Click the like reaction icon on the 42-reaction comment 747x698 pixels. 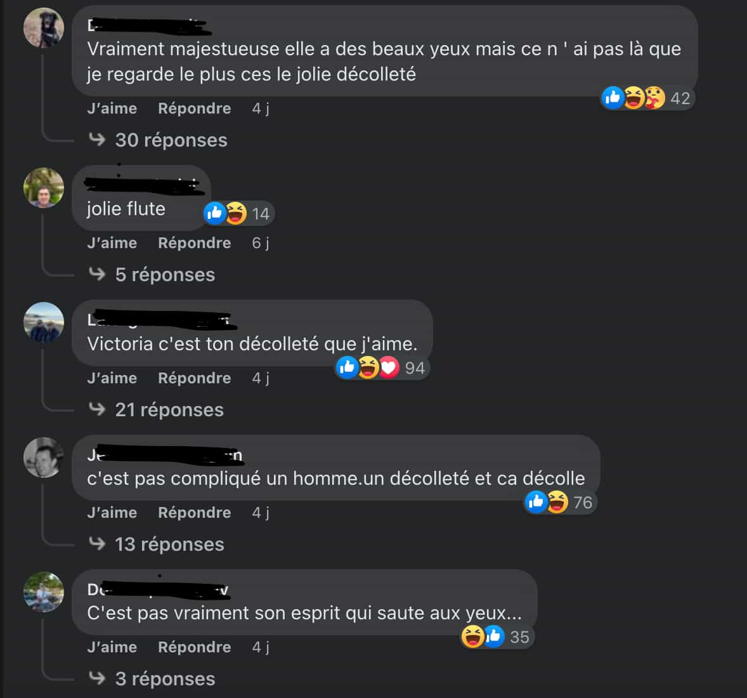(x=613, y=98)
